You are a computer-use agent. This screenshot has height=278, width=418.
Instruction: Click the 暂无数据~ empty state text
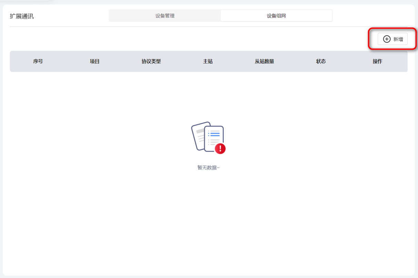click(208, 168)
